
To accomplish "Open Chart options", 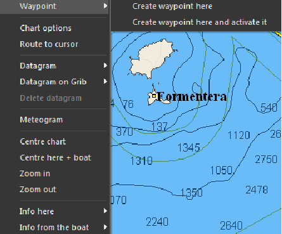I will coord(46,28).
